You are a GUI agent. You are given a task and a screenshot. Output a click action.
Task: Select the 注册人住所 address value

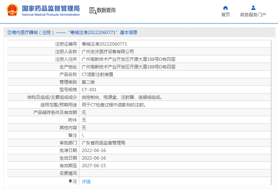click(x=128, y=59)
